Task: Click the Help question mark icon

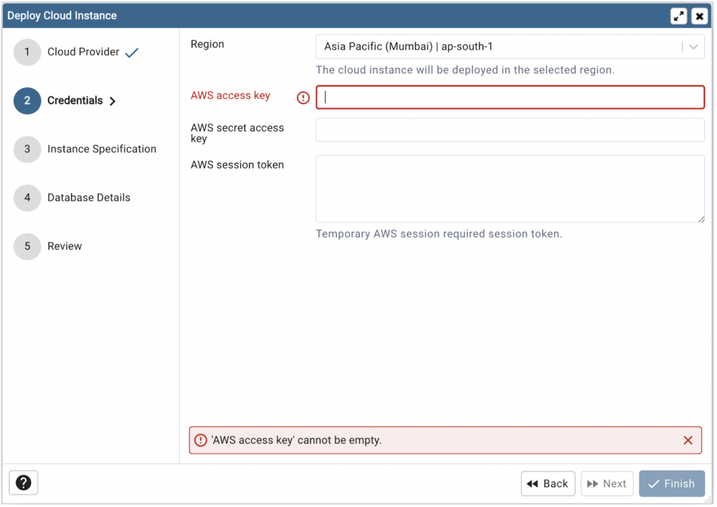Action: 23,483
